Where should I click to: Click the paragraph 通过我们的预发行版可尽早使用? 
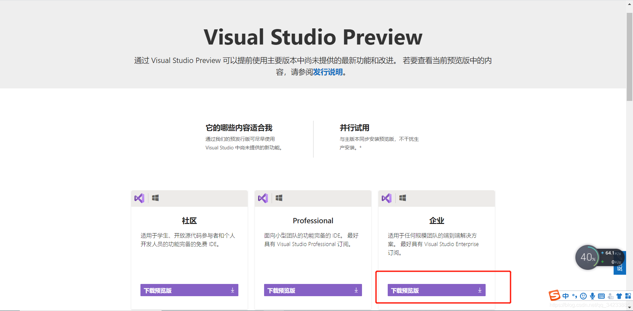point(244,143)
